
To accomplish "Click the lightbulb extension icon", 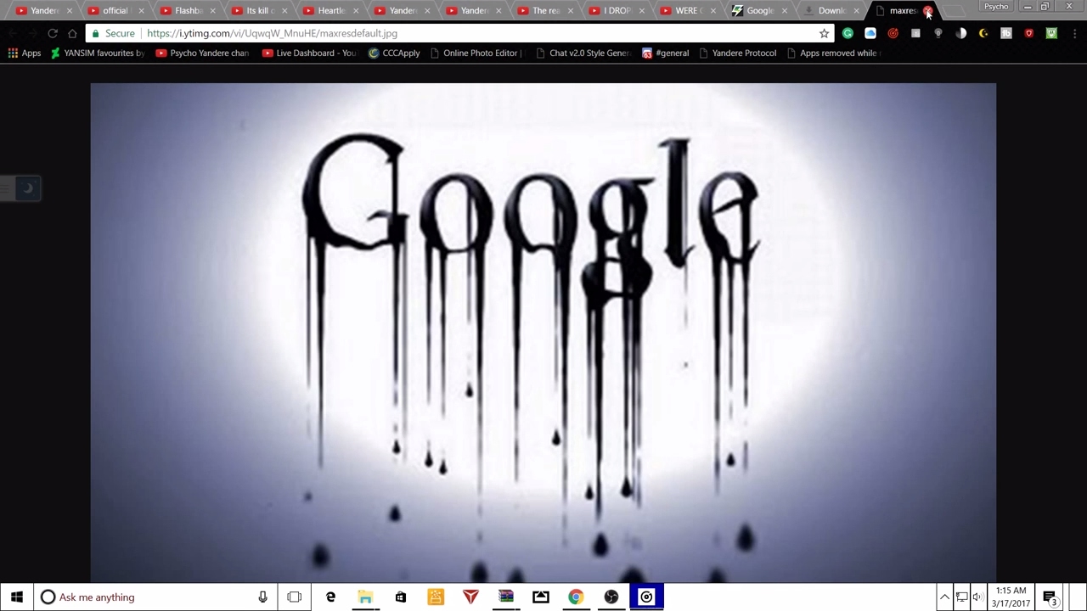I will coord(938,33).
